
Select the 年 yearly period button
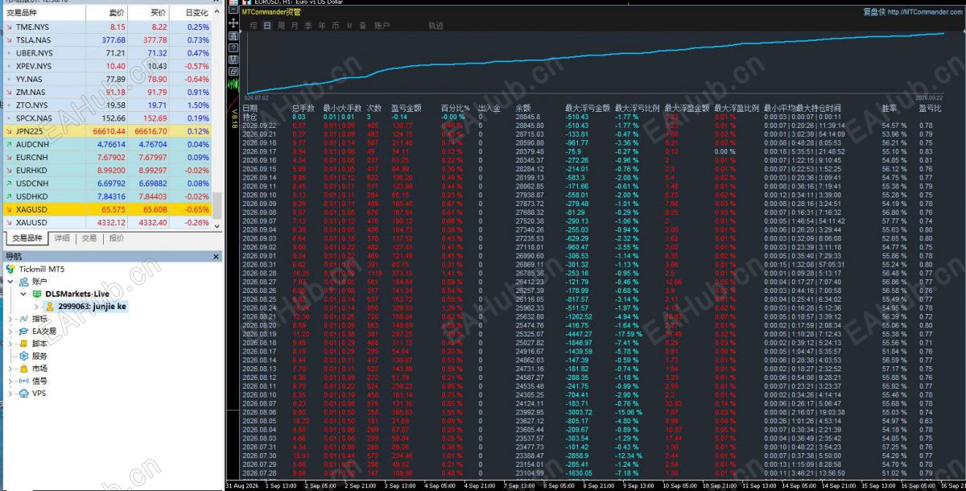[322, 26]
